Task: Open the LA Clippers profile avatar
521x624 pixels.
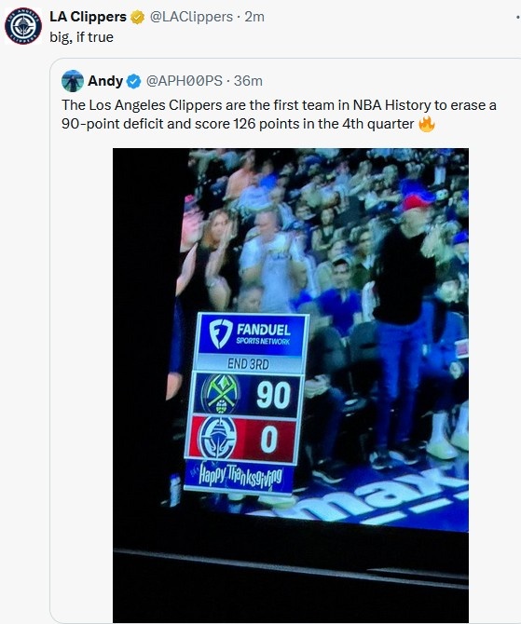Action: pyautogui.click(x=23, y=26)
